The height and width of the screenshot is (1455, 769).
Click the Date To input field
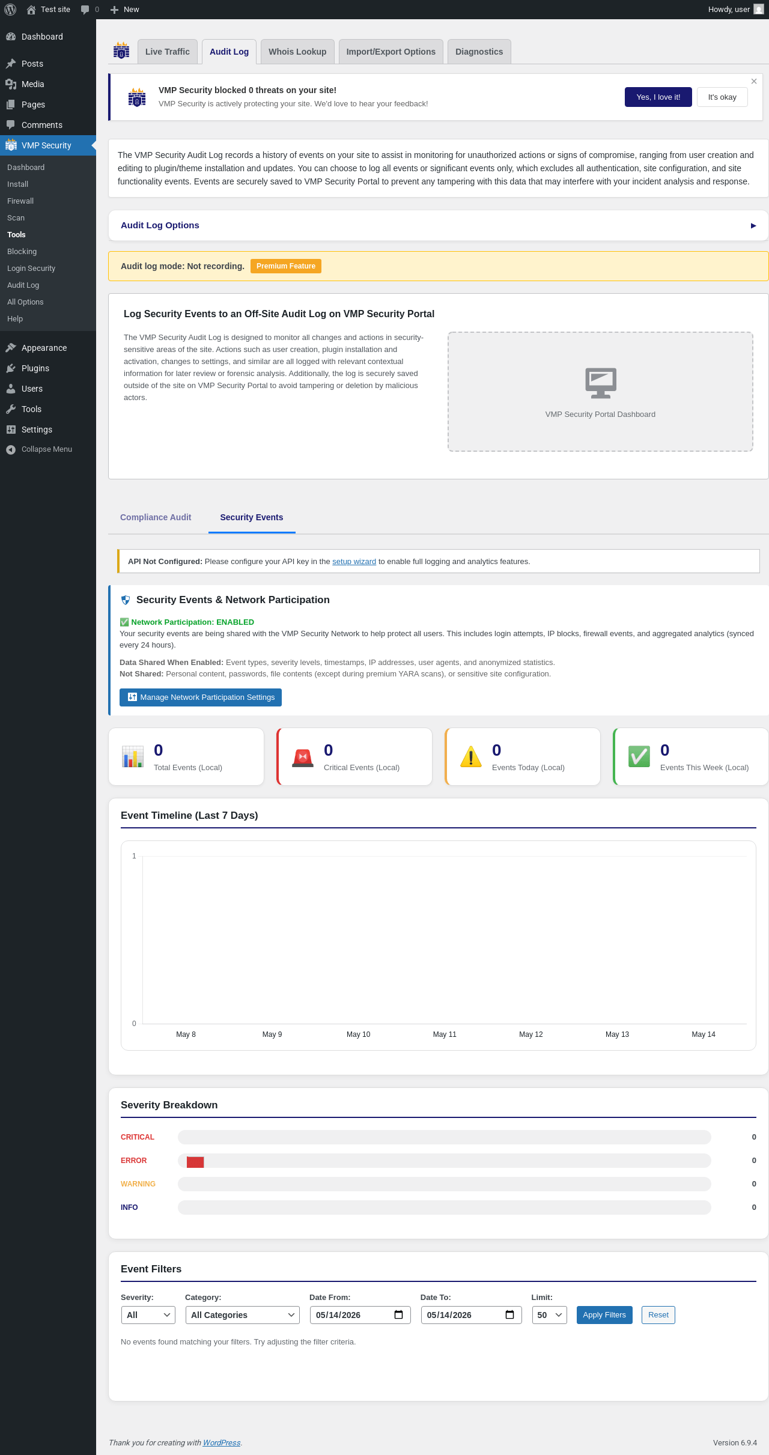coord(471,1315)
